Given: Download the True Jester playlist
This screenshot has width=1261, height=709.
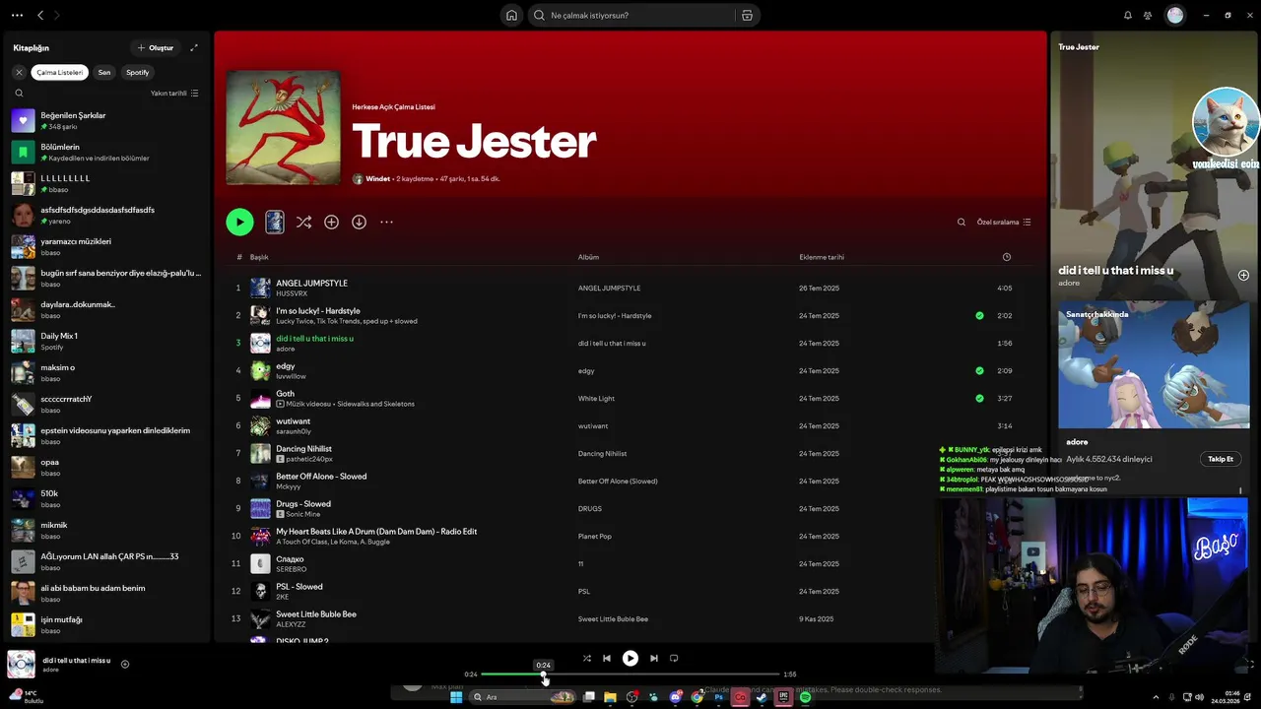Looking at the screenshot, I should click(359, 222).
